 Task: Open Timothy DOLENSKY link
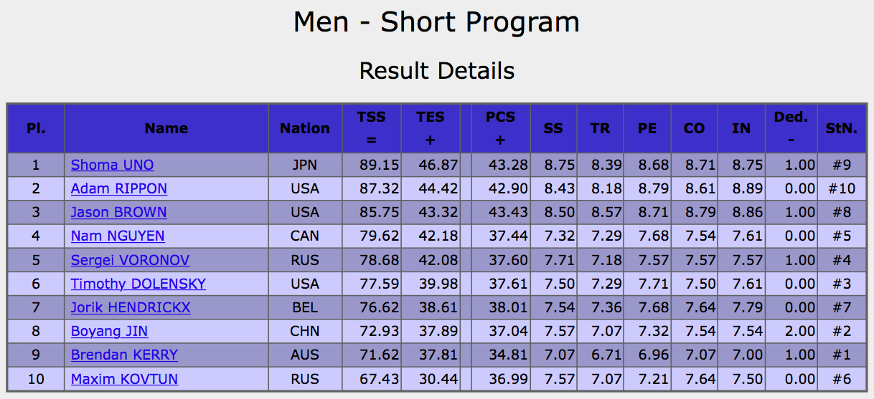tap(138, 284)
